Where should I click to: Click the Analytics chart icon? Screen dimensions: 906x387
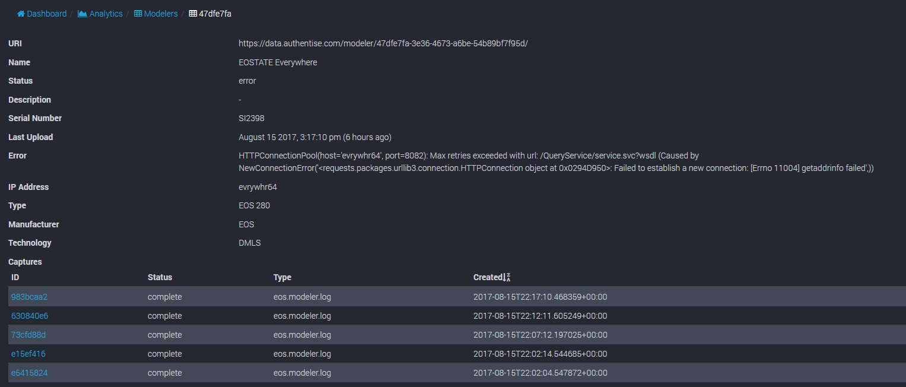click(x=82, y=14)
